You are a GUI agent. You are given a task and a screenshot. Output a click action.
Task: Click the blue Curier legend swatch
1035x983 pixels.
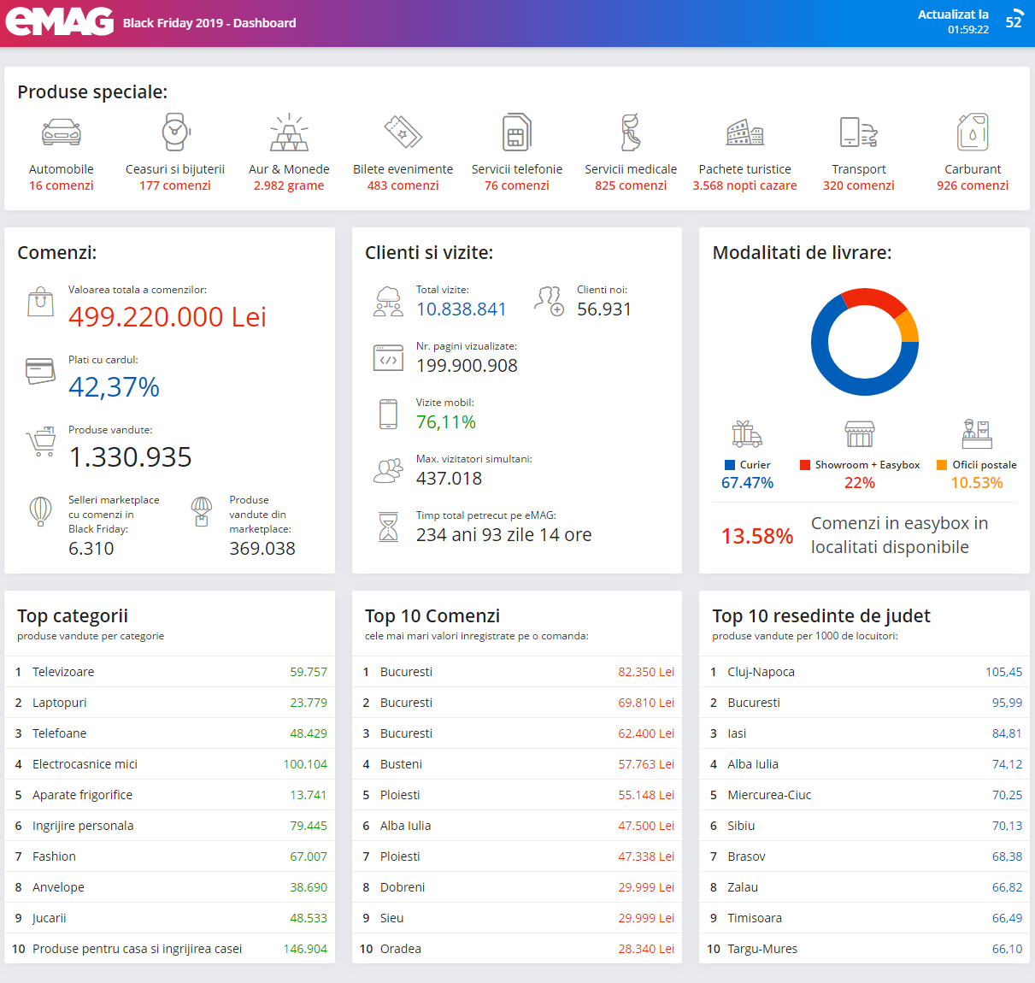pyautogui.click(x=730, y=465)
